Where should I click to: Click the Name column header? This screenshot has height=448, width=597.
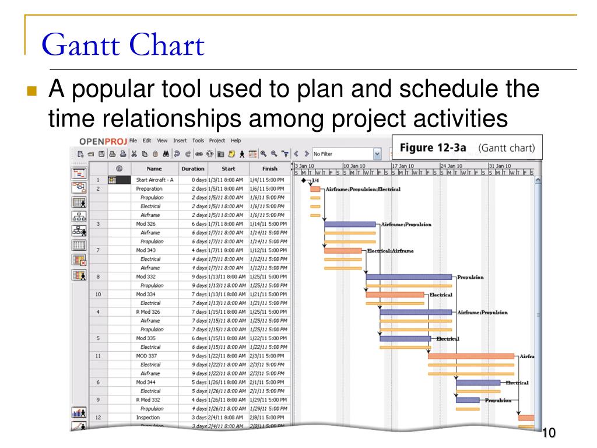click(x=154, y=169)
